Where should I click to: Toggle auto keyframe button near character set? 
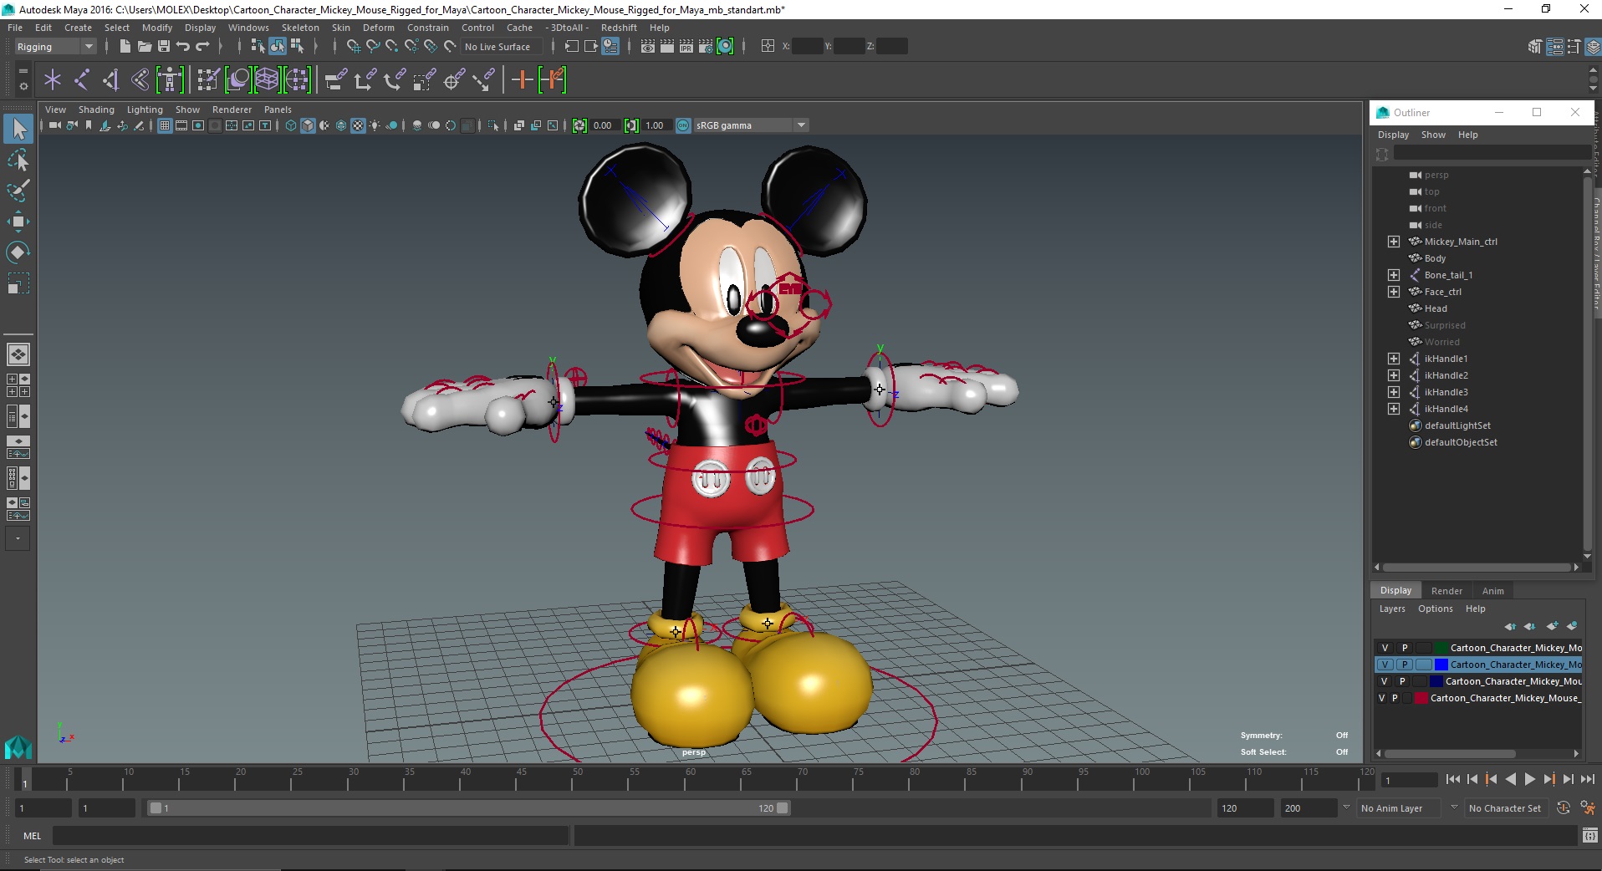1564,808
